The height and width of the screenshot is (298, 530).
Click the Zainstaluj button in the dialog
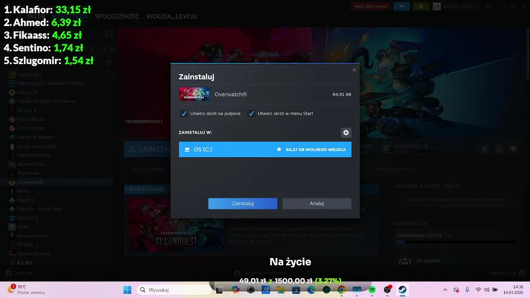point(243,204)
